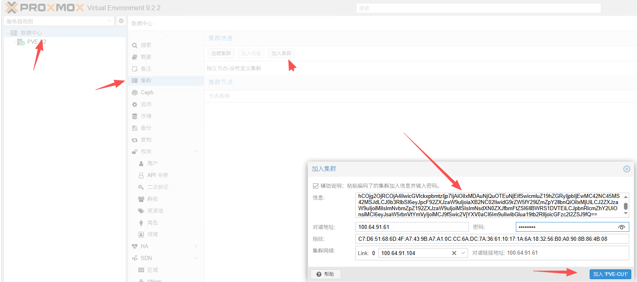
Task: Click the 领域 address-book icon
Action: pyautogui.click(x=141, y=234)
